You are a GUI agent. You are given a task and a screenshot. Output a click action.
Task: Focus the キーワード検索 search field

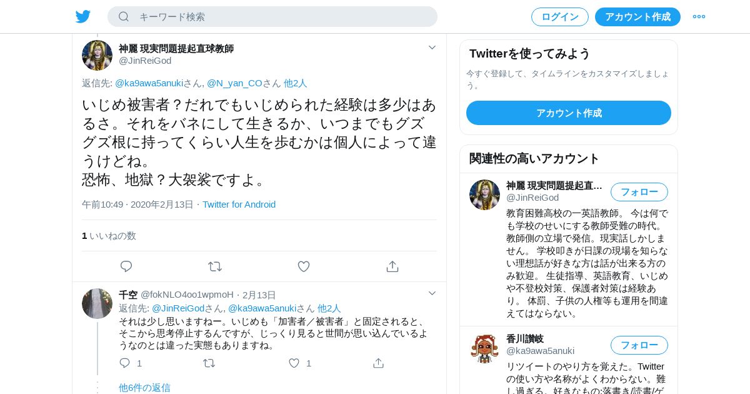tap(272, 17)
